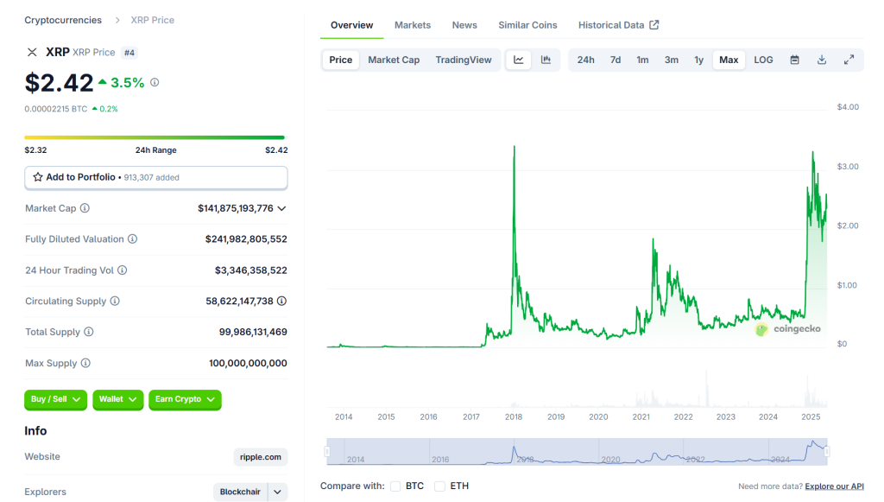The width and height of the screenshot is (884, 502).
Task: Click the right handle of chart range slider
Action: [827, 451]
